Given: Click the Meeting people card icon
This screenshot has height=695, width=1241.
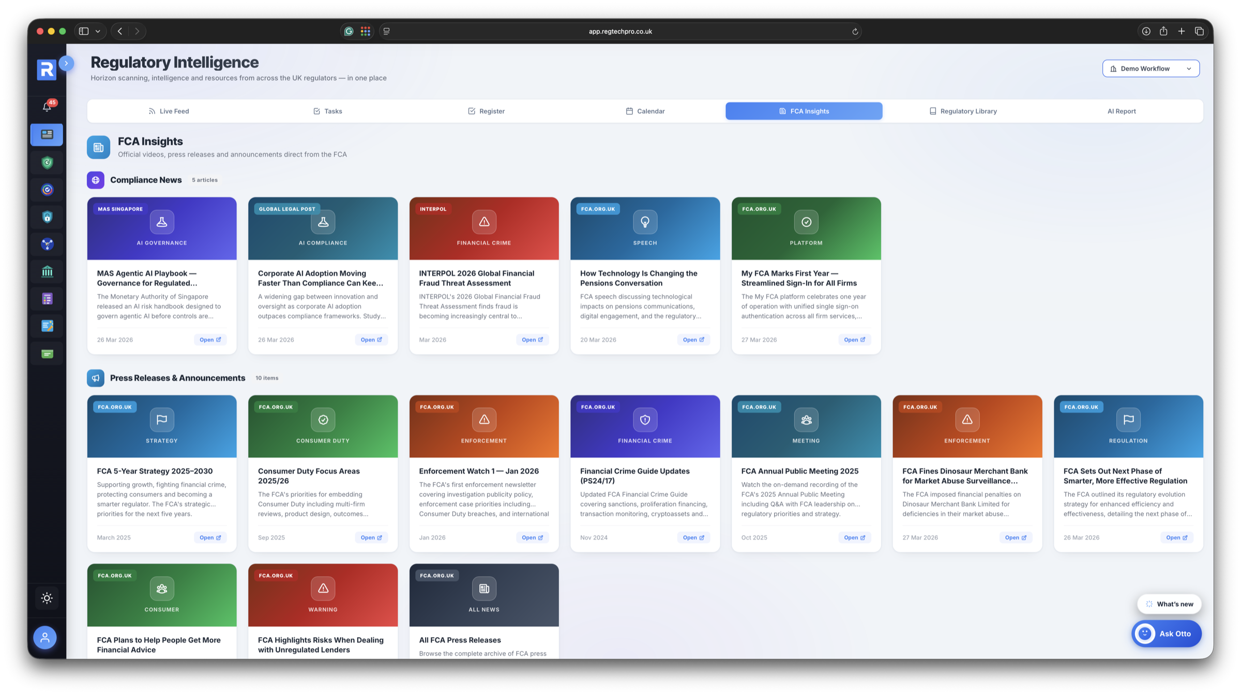Looking at the screenshot, I should click(x=806, y=420).
